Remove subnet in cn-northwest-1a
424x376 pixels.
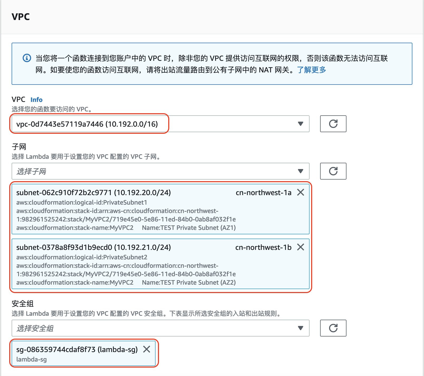click(x=301, y=192)
